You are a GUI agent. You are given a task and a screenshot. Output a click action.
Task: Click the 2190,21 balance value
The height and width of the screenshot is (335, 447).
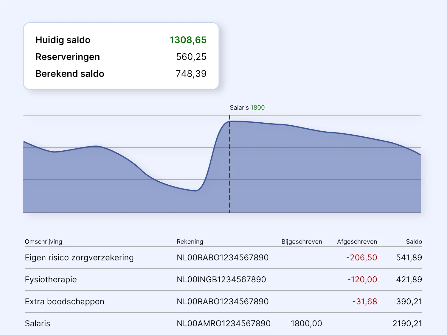[x=407, y=324]
